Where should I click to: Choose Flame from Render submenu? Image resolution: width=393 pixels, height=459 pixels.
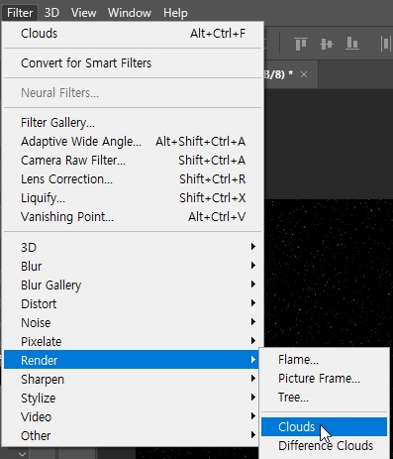click(x=324, y=360)
